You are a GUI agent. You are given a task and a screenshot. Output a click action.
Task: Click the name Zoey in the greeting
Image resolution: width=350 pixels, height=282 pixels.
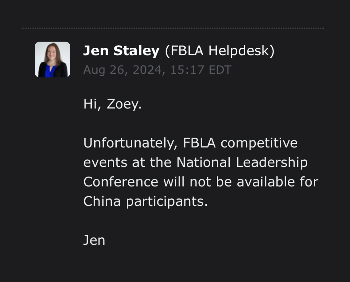(124, 104)
